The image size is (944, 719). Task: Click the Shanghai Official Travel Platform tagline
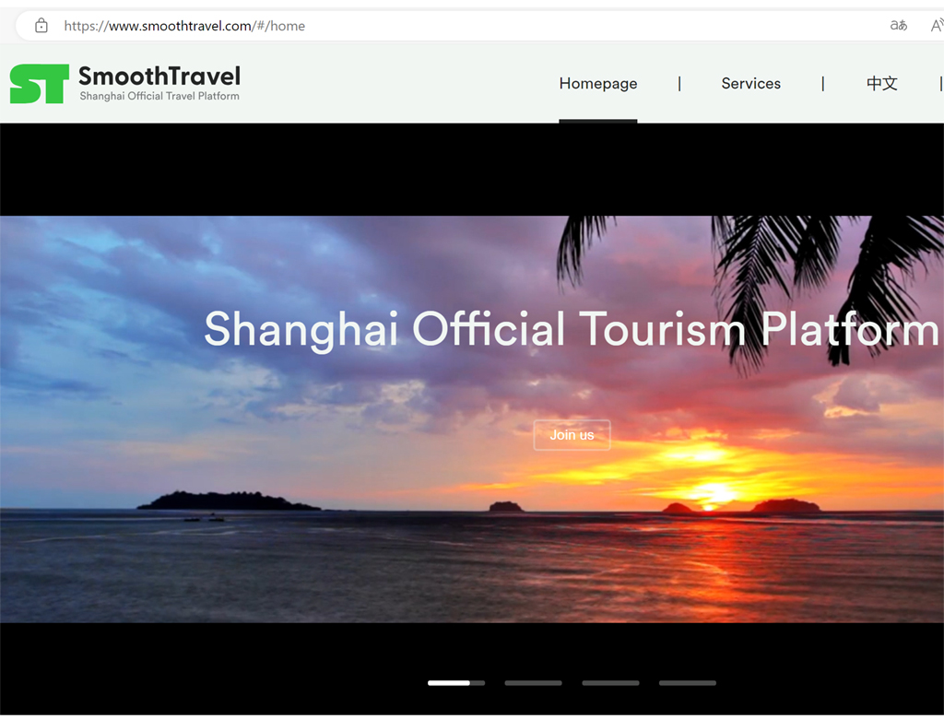159,96
